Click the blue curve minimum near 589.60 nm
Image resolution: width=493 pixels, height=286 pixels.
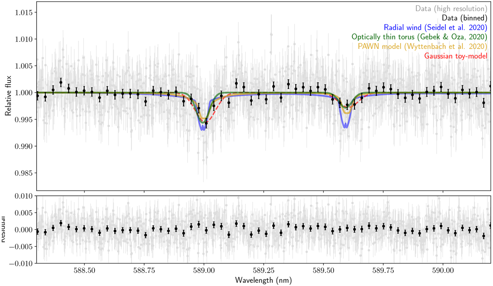[x=346, y=127]
